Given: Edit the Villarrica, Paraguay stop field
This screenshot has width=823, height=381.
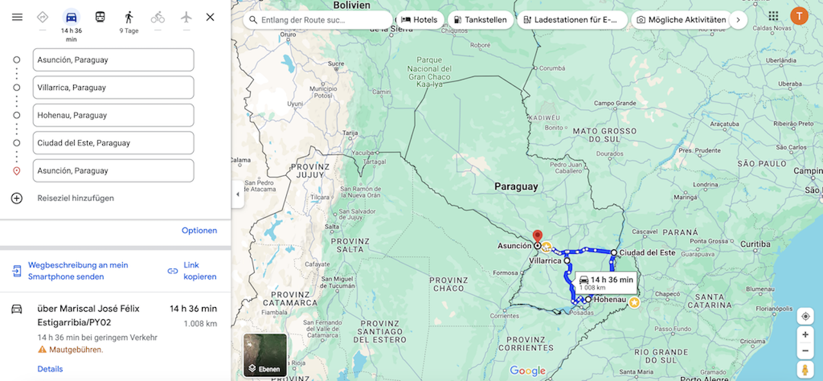Looking at the screenshot, I should tap(113, 87).
